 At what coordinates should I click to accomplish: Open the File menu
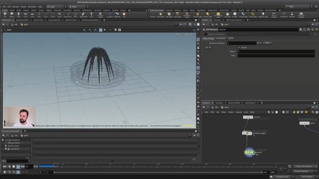click(4, 6)
